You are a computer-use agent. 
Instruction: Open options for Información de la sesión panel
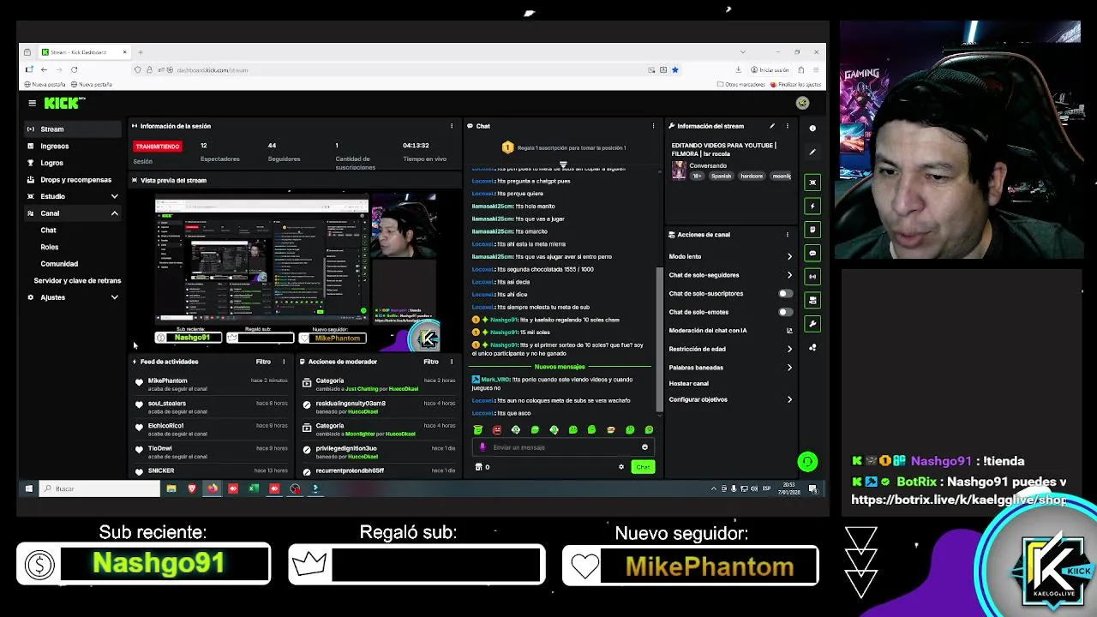pos(452,126)
